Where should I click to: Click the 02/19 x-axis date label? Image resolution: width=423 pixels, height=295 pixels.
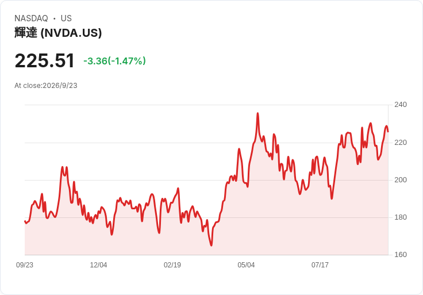click(172, 265)
